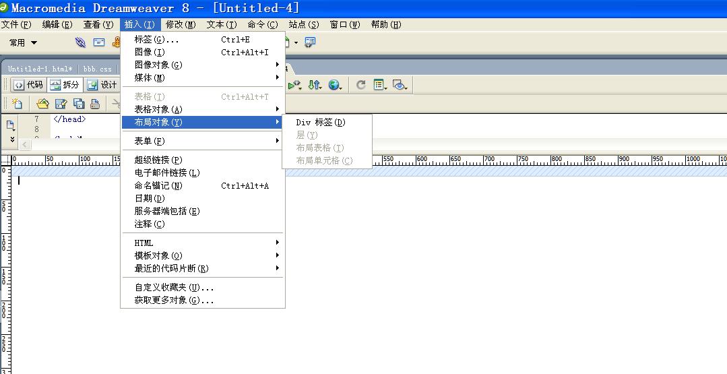
Task: Expand the 表格对象 submenu
Action: click(203, 109)
